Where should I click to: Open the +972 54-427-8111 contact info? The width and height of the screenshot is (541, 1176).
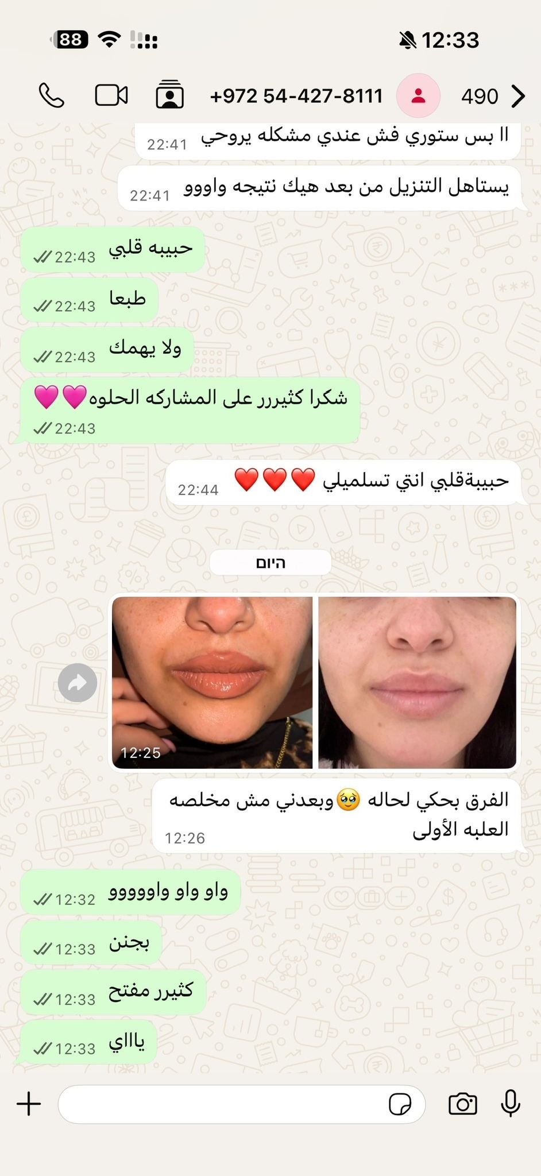point(296,96)
